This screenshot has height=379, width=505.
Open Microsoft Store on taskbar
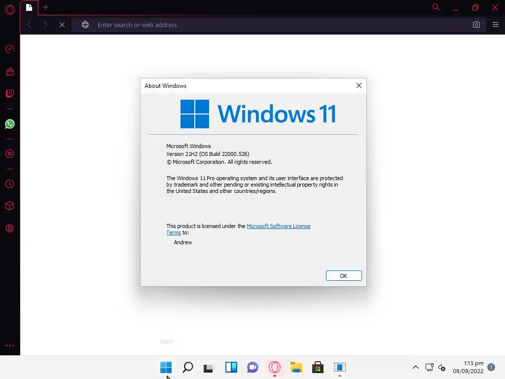pos(318,367)
